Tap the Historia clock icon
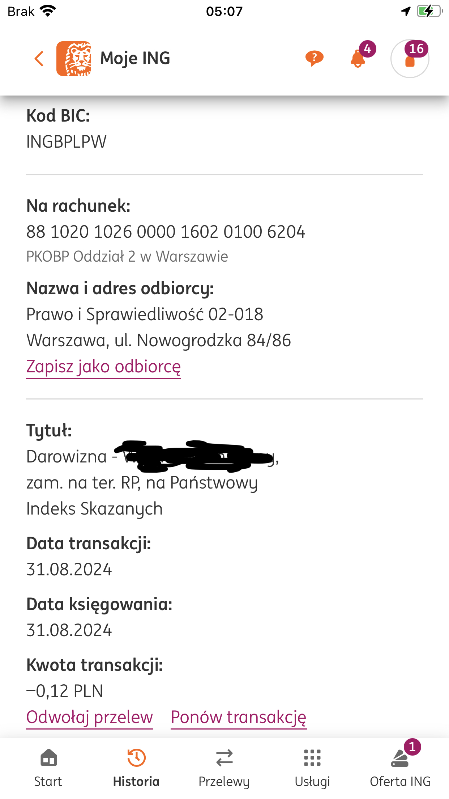The width and height of the screenshot is (449, 799). [136, 757]
